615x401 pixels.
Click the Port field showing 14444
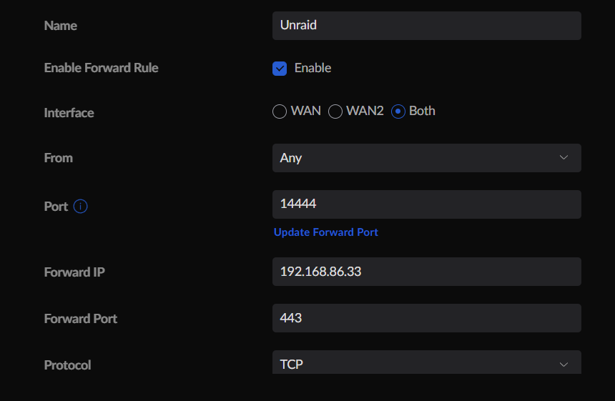coord(427,204)
